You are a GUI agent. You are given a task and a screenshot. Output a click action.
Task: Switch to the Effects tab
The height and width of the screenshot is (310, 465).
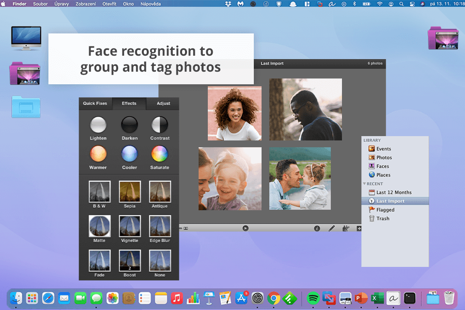coord(129,103)
